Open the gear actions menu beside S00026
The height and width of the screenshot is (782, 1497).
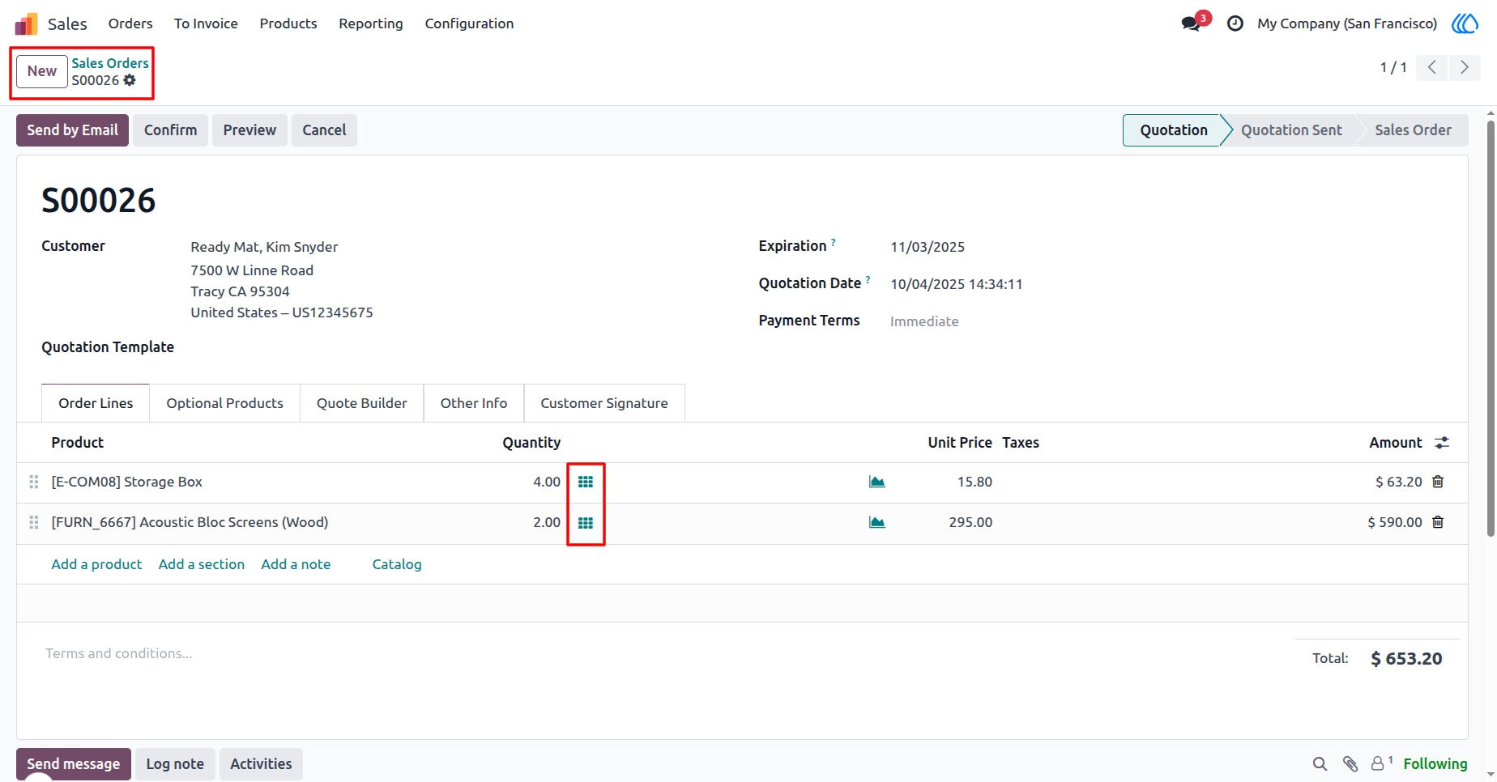click(130, 80)
